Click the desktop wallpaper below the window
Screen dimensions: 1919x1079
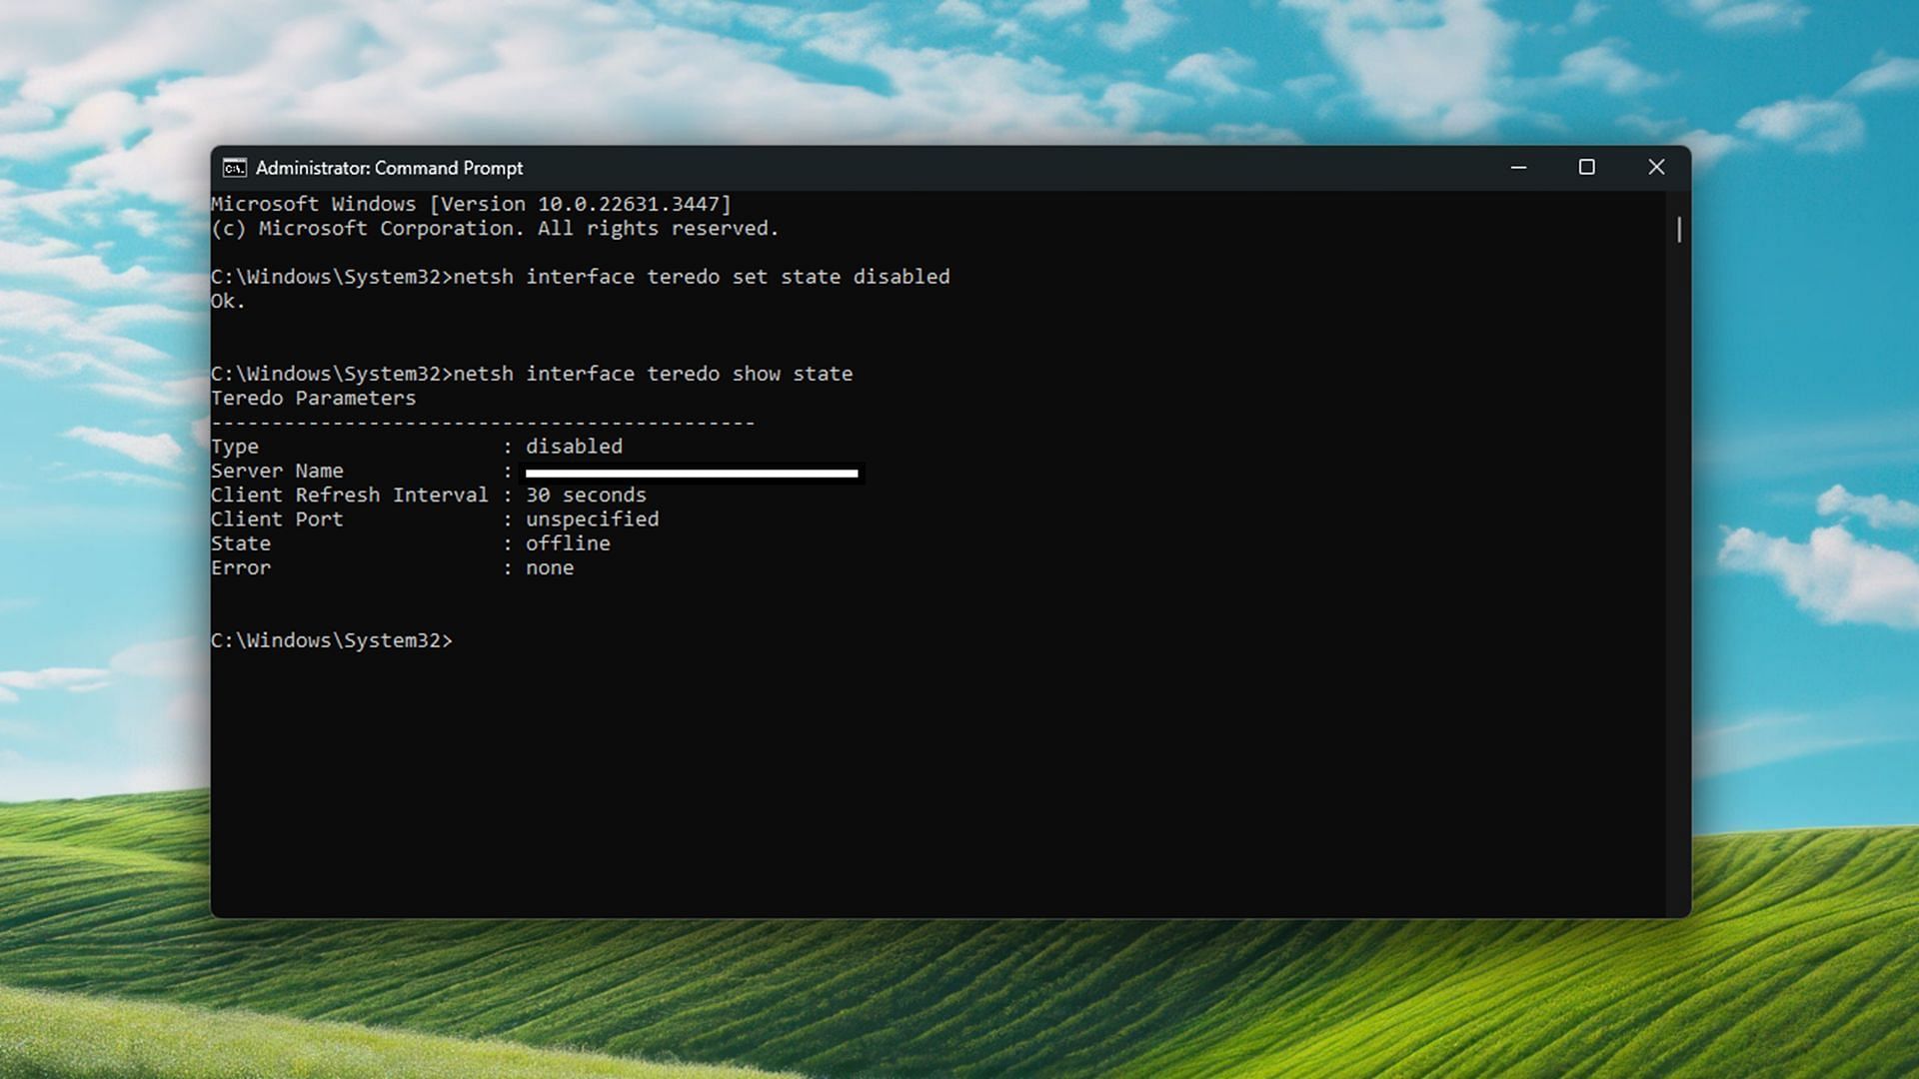pyautogui.click(x=959, y=999)
